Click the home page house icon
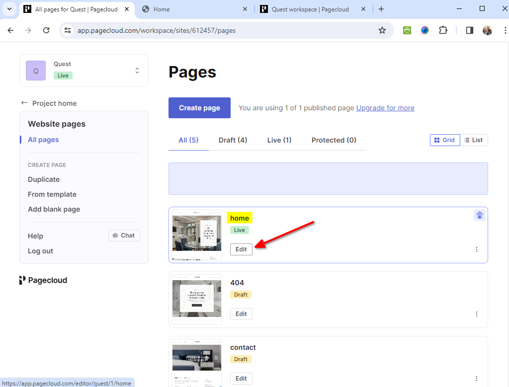This screenshot has width=509, height=387. click(480, 215)
